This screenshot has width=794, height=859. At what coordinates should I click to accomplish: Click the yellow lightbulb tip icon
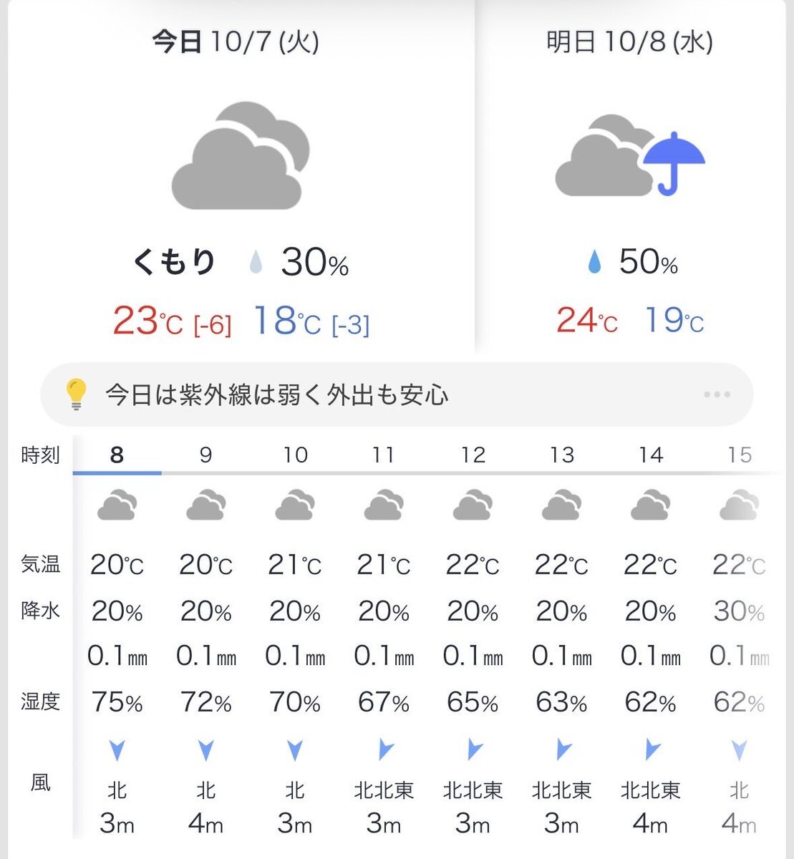pos(76,394)
